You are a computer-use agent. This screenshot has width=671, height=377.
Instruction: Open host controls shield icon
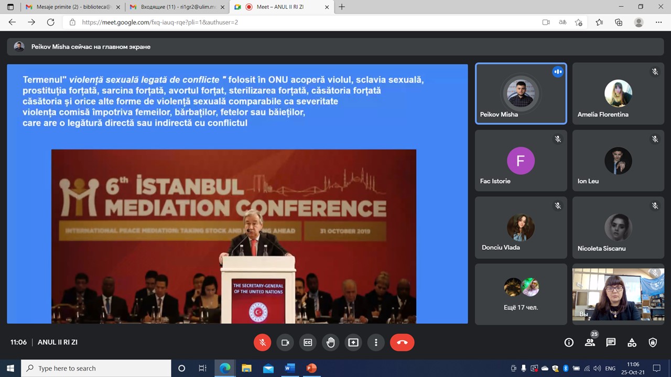coord(653,342)
